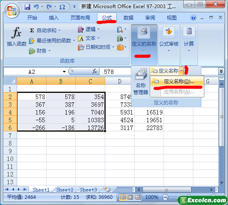Open the Logical functions book icon
Viewport: 228px width, 205px height.
click(81, 29)
